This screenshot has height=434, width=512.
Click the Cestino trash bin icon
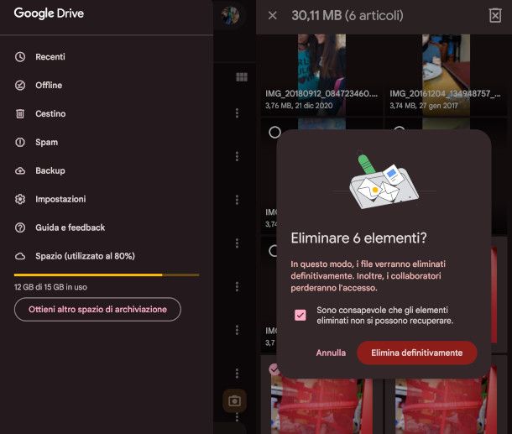pos(20,113)
